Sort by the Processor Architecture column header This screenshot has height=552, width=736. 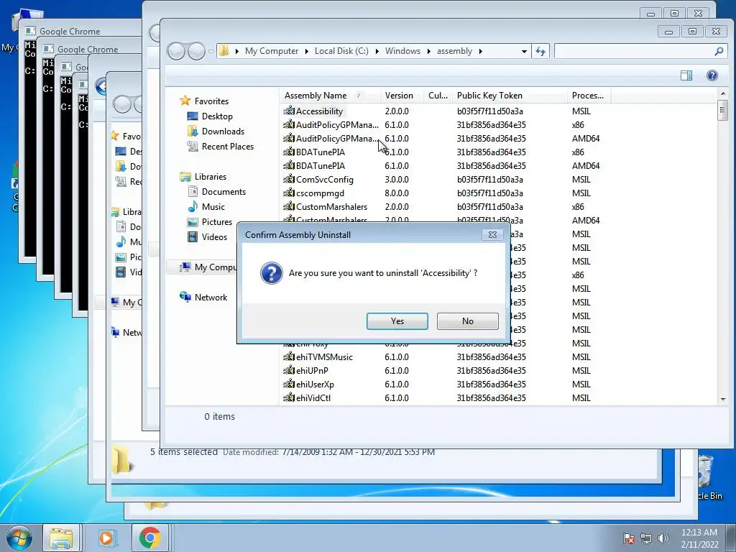click(588, 96)
